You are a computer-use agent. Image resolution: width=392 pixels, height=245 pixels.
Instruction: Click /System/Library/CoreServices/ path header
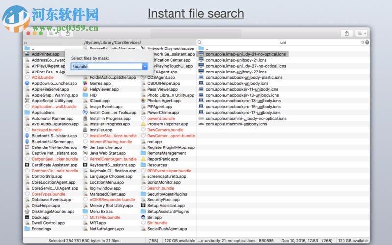click(x=113, y=42)
